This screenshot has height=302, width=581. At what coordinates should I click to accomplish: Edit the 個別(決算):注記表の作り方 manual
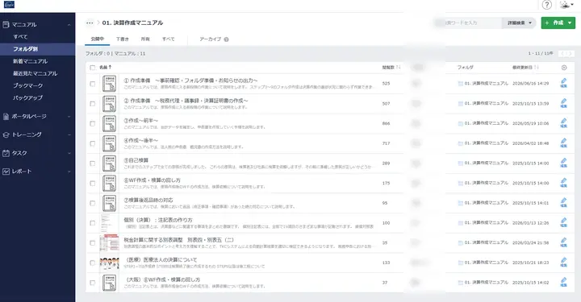click(563, 223)
